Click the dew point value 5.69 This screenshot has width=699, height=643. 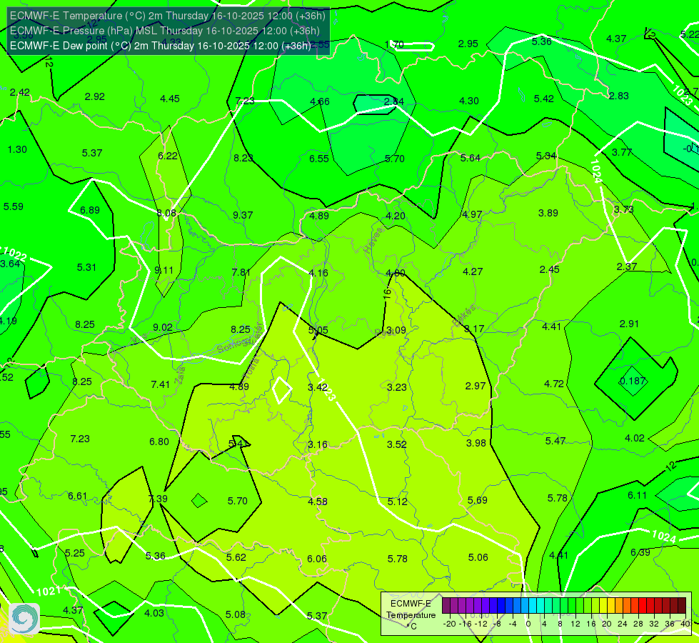point(478,500)
